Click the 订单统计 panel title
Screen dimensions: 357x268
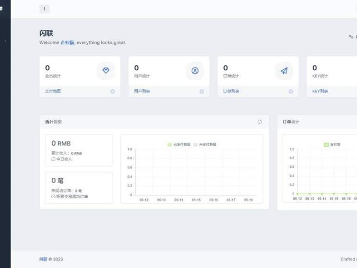coord(291,122)
